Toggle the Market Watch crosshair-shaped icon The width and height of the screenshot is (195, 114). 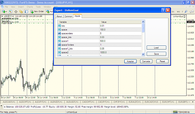coord(16,12)
